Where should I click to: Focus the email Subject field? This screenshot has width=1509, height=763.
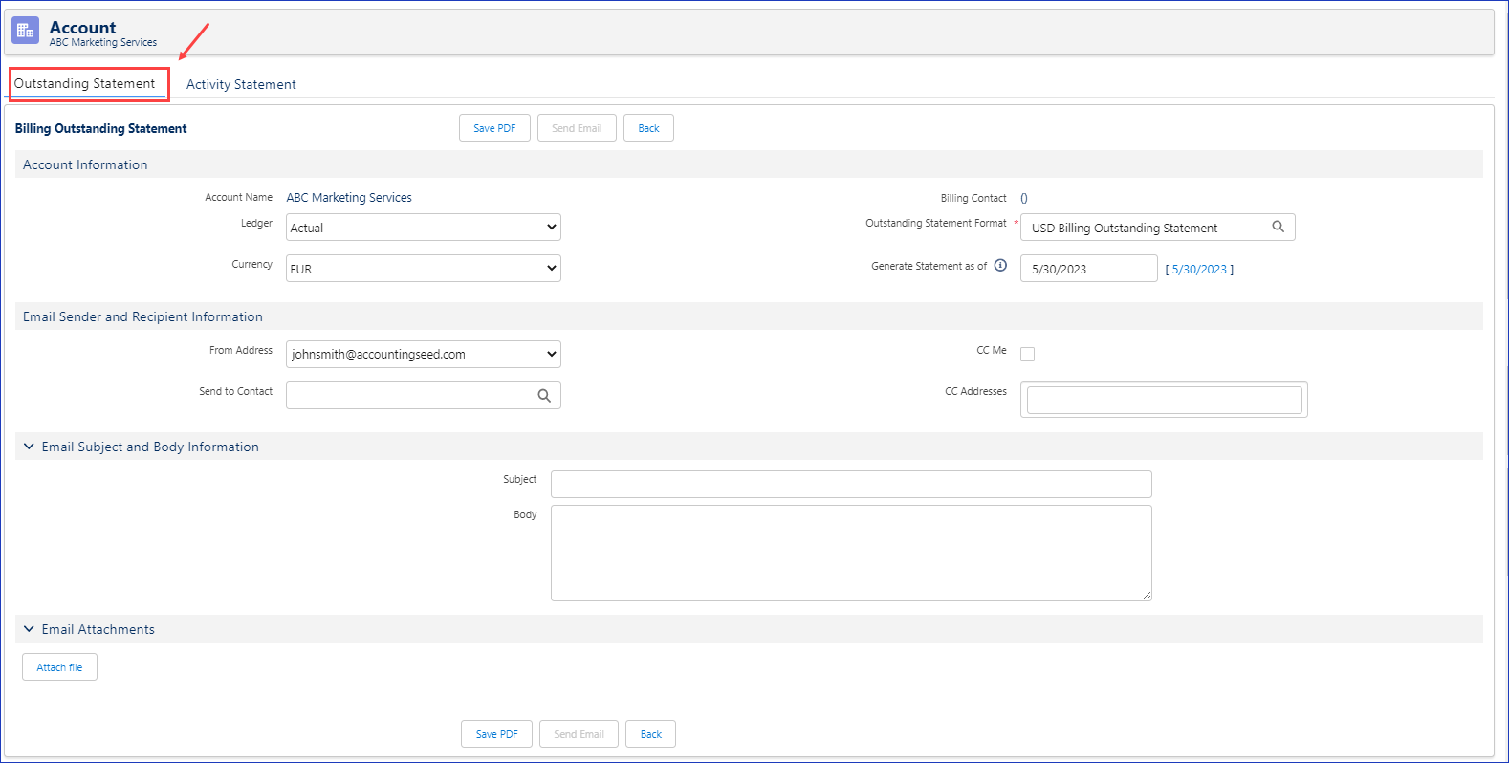[851, 484]
